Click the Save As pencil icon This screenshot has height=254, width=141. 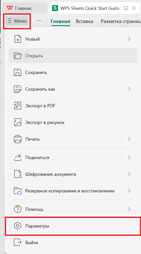coord(18,89)
